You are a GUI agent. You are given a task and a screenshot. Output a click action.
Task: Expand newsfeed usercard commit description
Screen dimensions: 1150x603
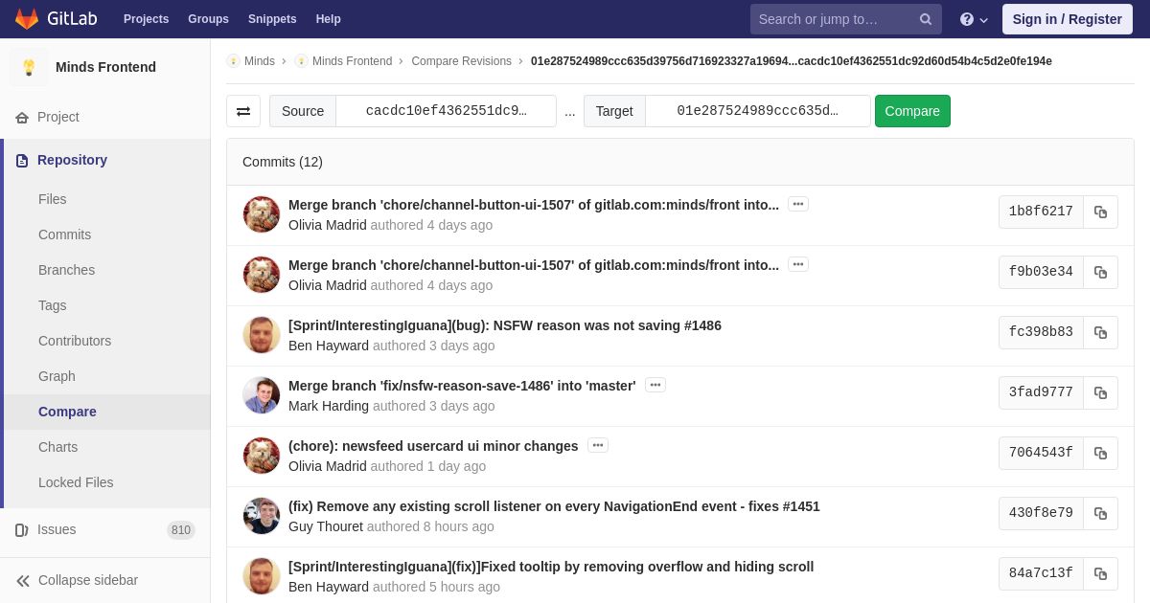point(597,445)
